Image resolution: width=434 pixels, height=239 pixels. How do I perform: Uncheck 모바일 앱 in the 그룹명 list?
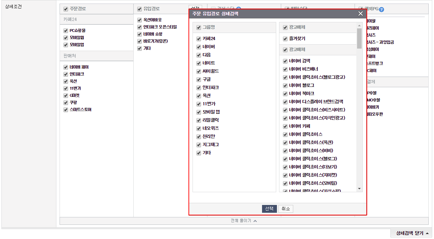point(199,112)
